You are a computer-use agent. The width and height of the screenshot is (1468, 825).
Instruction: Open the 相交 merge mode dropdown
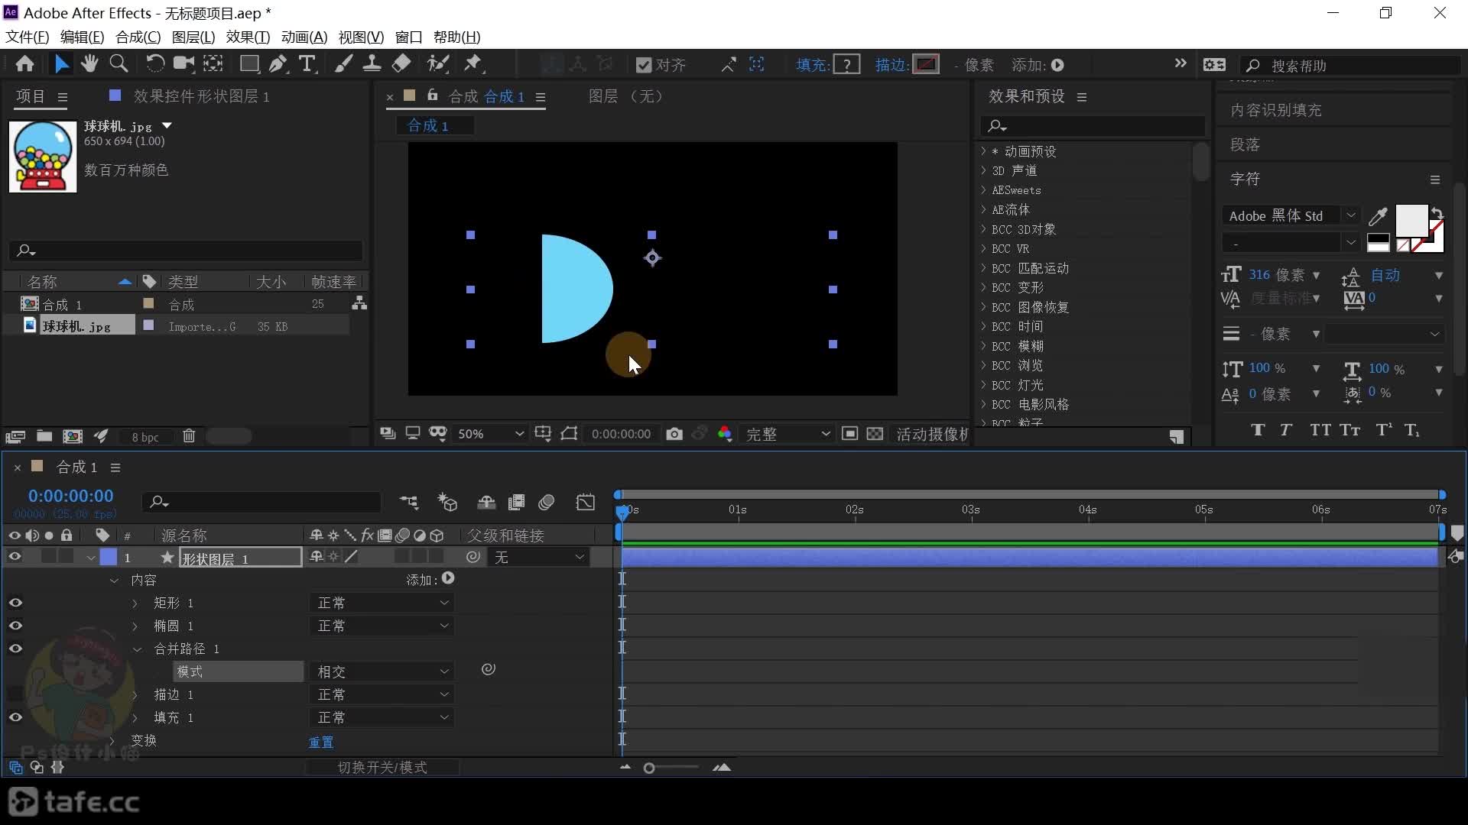[x=382, y=671]
